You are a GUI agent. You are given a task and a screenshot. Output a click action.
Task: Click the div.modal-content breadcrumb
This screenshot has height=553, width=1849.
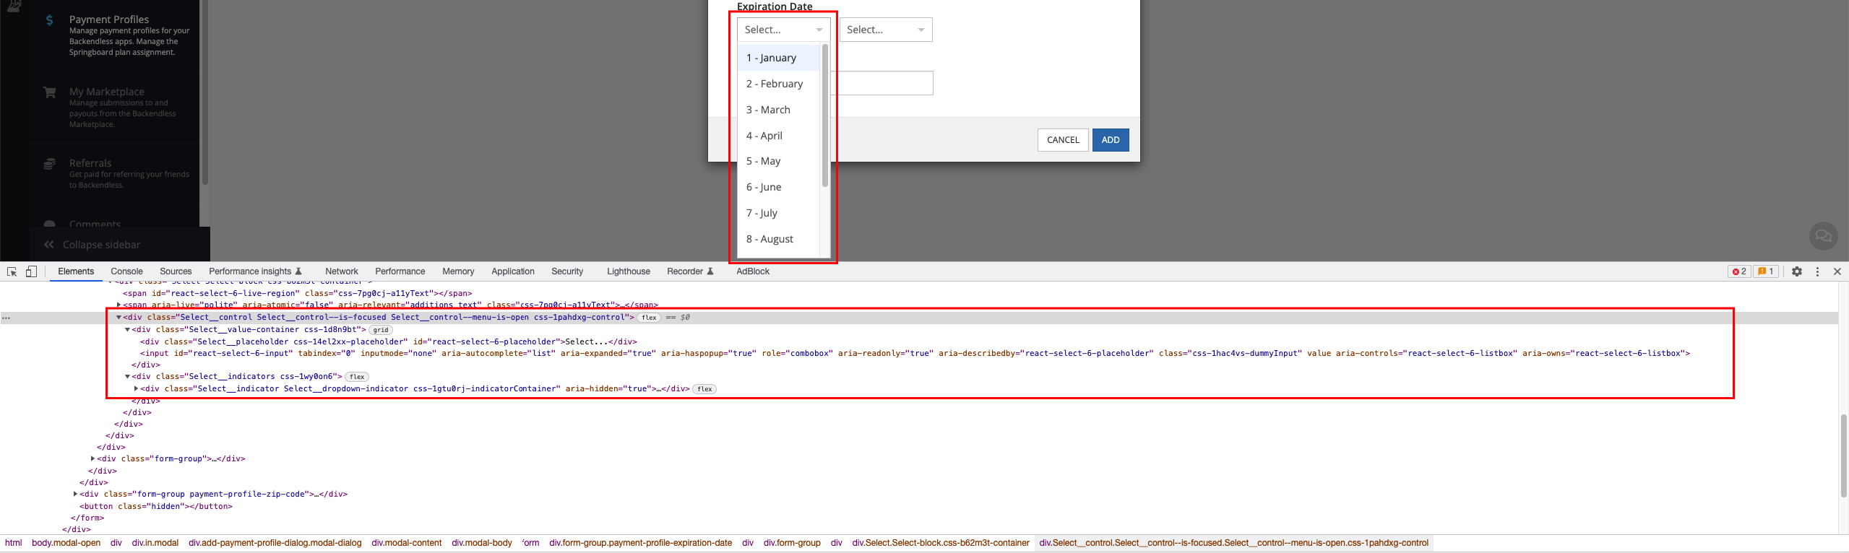click(x=407, y=543)
